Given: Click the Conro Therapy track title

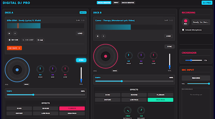Looking at the screenshot, I should pos(115,20).
